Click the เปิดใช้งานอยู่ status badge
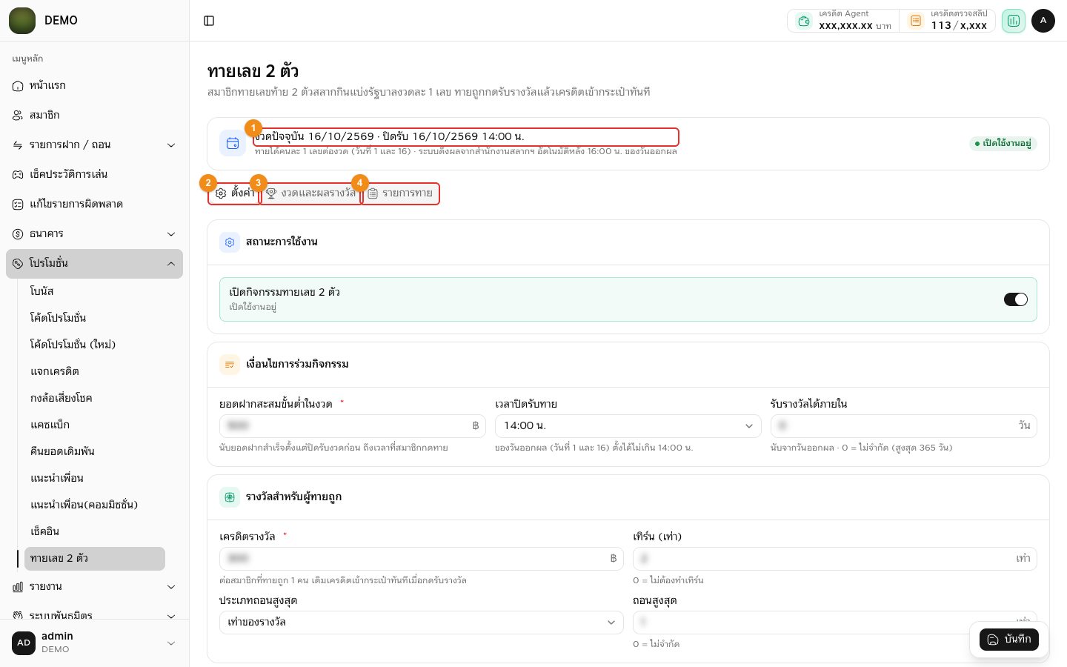Screen dimensions: 1067x667 tap(1003, 144)
